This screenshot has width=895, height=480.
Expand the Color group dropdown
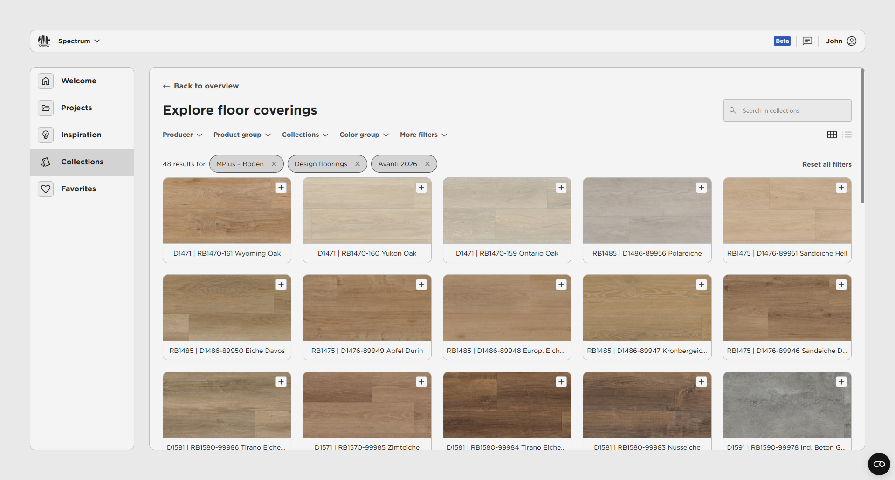click(364, 135)
